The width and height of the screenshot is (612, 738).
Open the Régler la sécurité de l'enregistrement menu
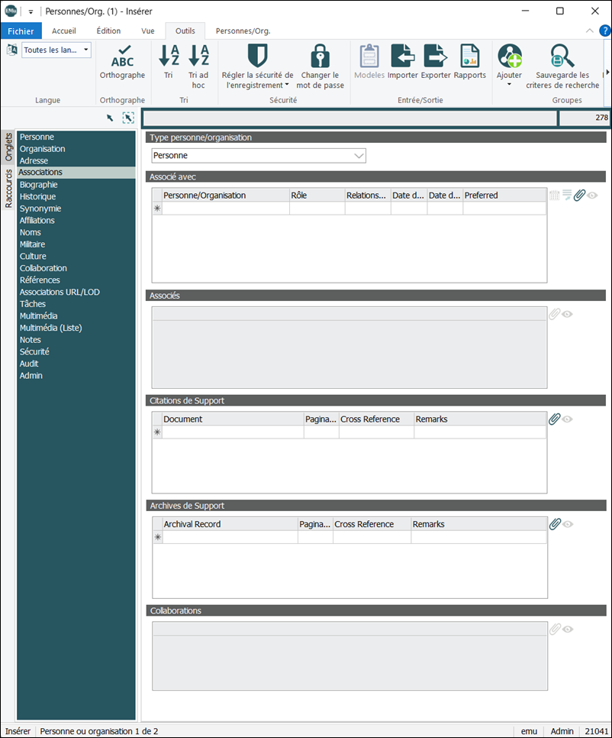click(x=258, y=66)
